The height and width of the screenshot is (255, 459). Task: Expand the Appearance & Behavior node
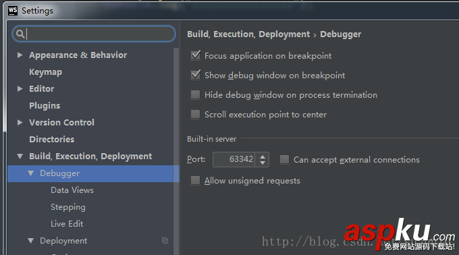pyautogui.click(x=20, y=55)
